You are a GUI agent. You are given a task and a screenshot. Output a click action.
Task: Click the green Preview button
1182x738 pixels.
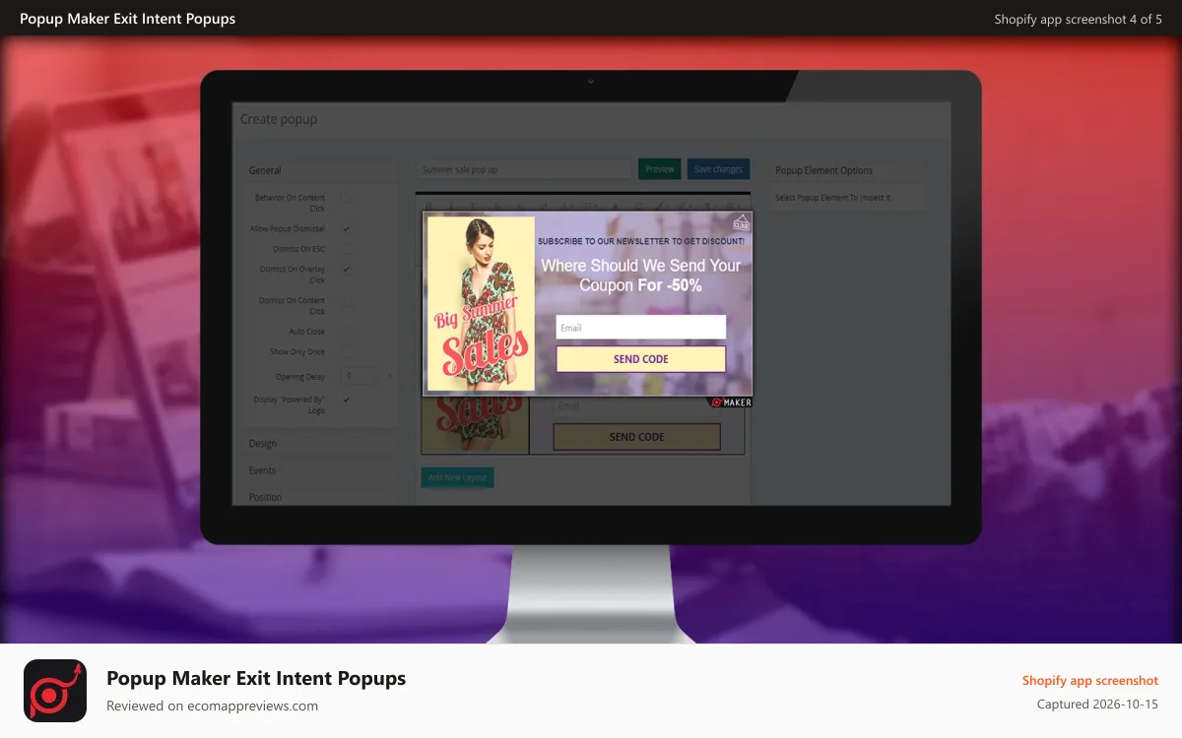(x=660, y=169)
